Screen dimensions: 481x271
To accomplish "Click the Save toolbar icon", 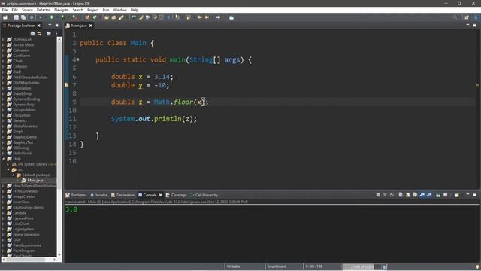I will [x=17, y=17].
